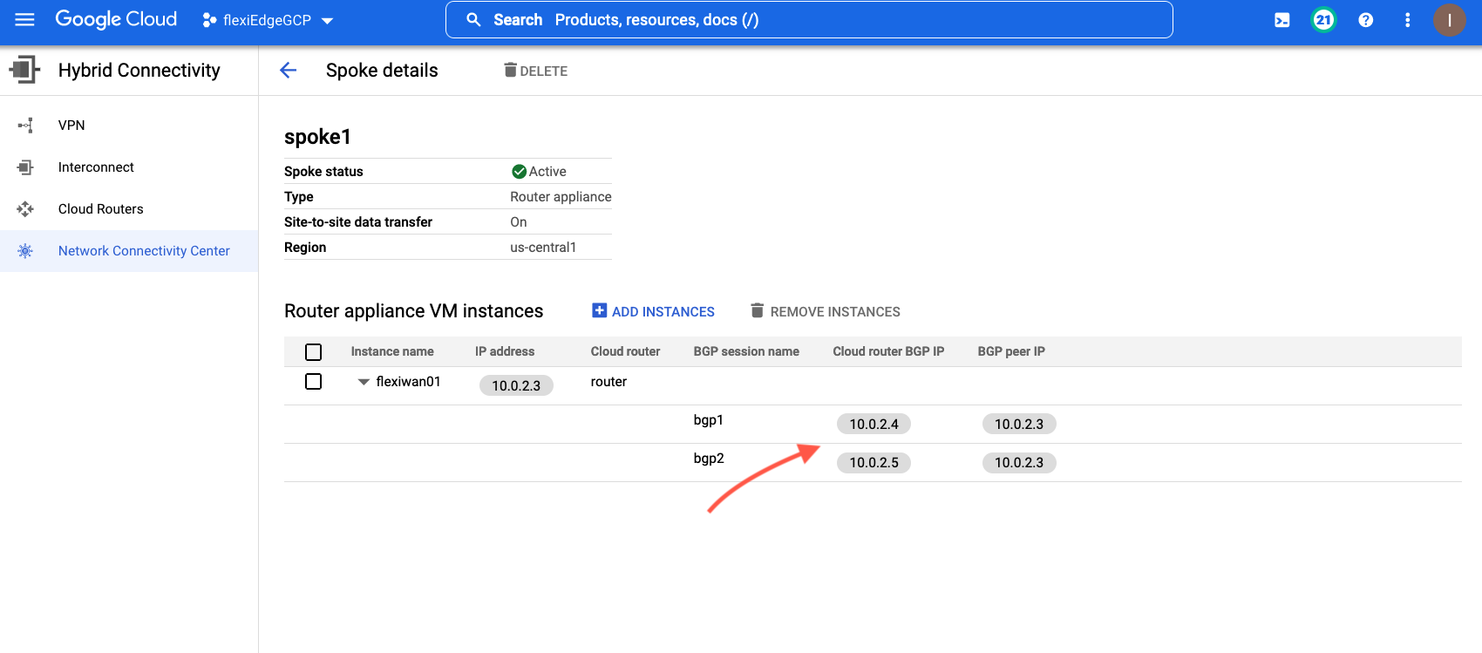Open the flexiEdgeGCP project selector dropdown
Image resolution: width=1482 pixels, height=653 pixels.
[268, 20]
